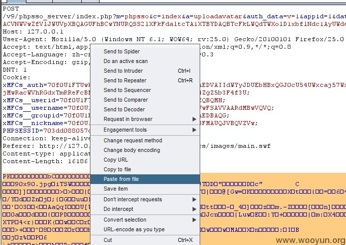346x245 pixels.
Task: Expand the Convert selection submenu arrow
Action: (194, 220)
